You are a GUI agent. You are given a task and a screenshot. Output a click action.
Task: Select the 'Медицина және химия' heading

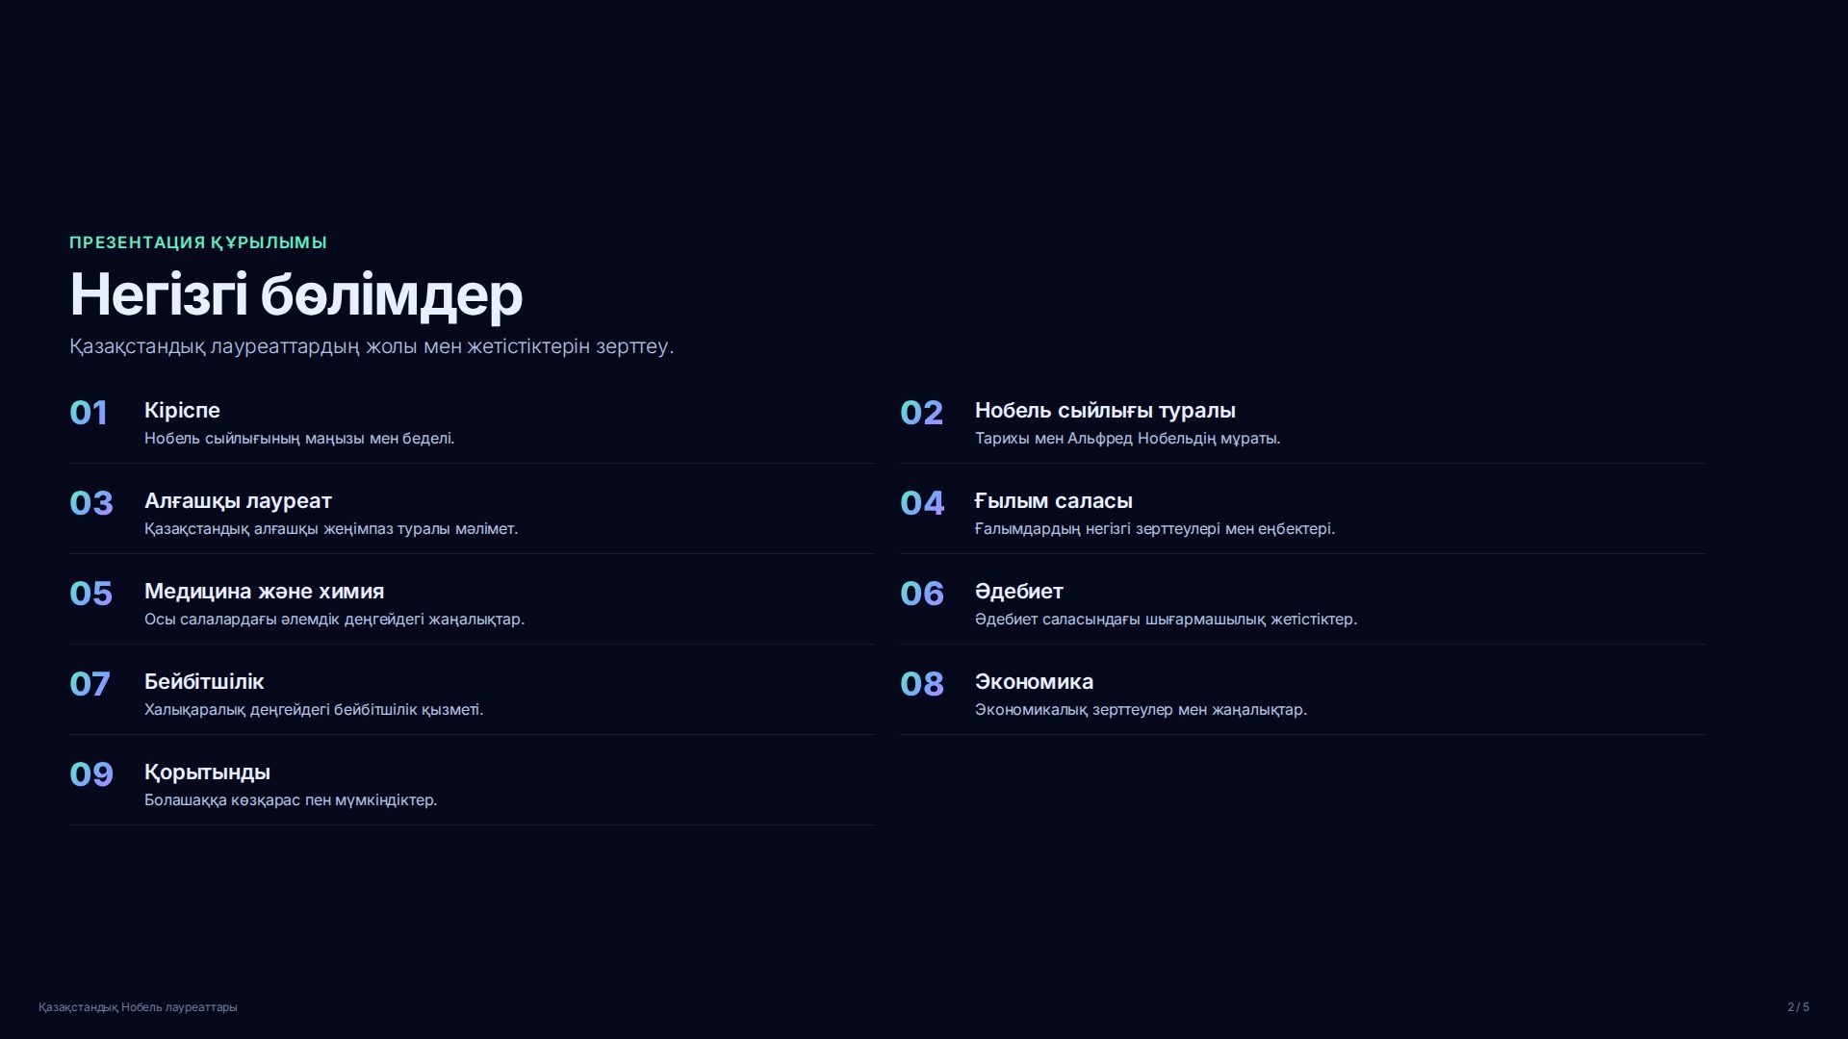[x=264, y=592]
